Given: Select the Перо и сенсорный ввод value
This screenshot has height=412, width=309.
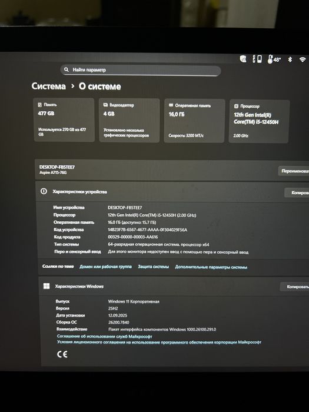Looking at the screenshot, I should click(x=178, y=252).
